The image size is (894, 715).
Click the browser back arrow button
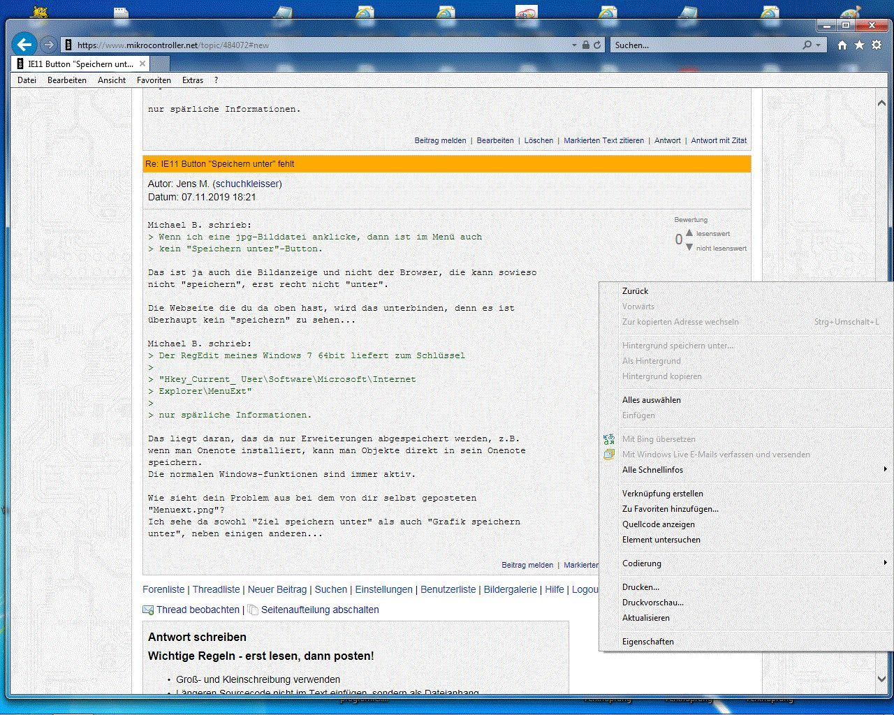[24, 45]
